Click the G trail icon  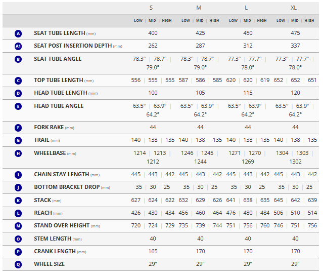[18, 140]
